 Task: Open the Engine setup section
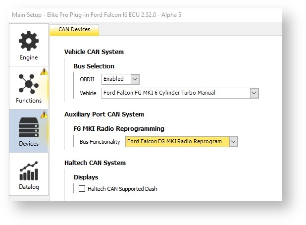pos(29,45)
